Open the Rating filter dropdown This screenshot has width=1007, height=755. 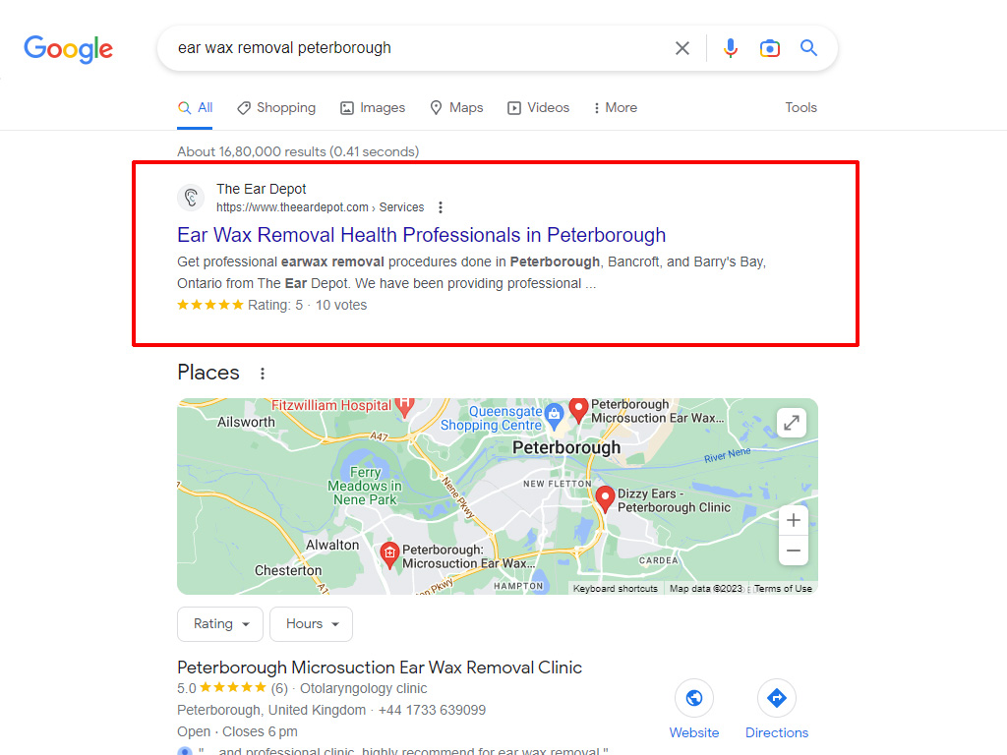(x=220, y=624)
